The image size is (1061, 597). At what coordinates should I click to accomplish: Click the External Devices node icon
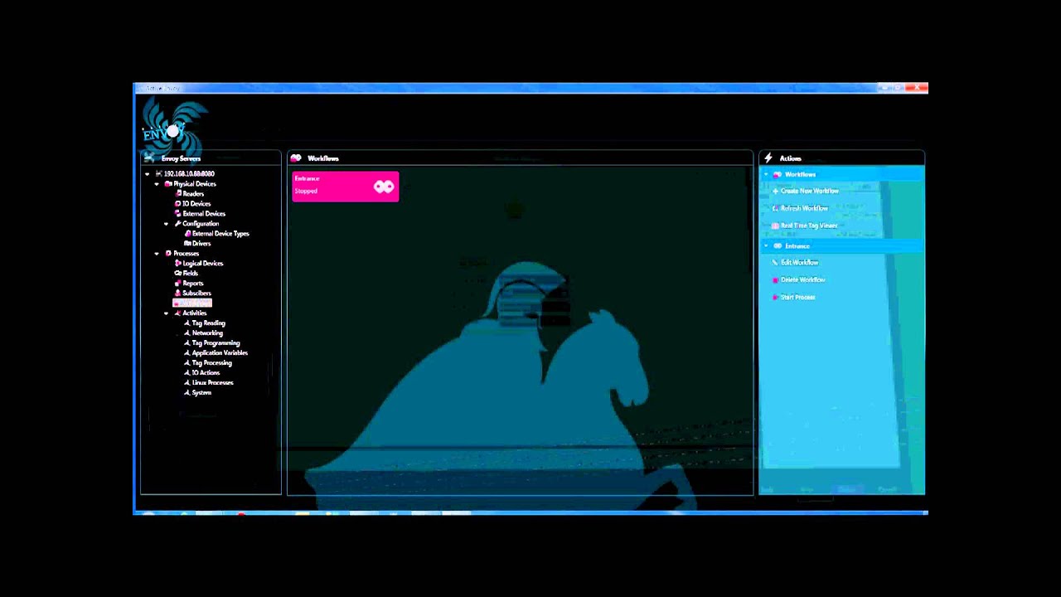click(177, 214)
